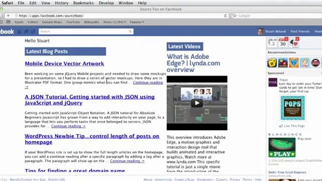This screenshot has height=181, width=322.
Task: Click the POPS card ad image
Action: coord(293,108)
